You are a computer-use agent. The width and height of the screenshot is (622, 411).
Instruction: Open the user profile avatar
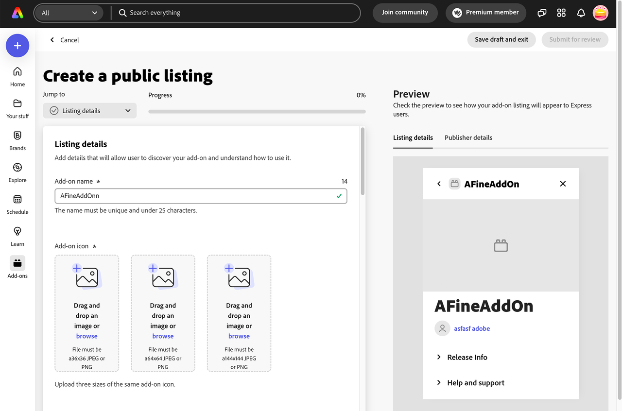(601, 13)
